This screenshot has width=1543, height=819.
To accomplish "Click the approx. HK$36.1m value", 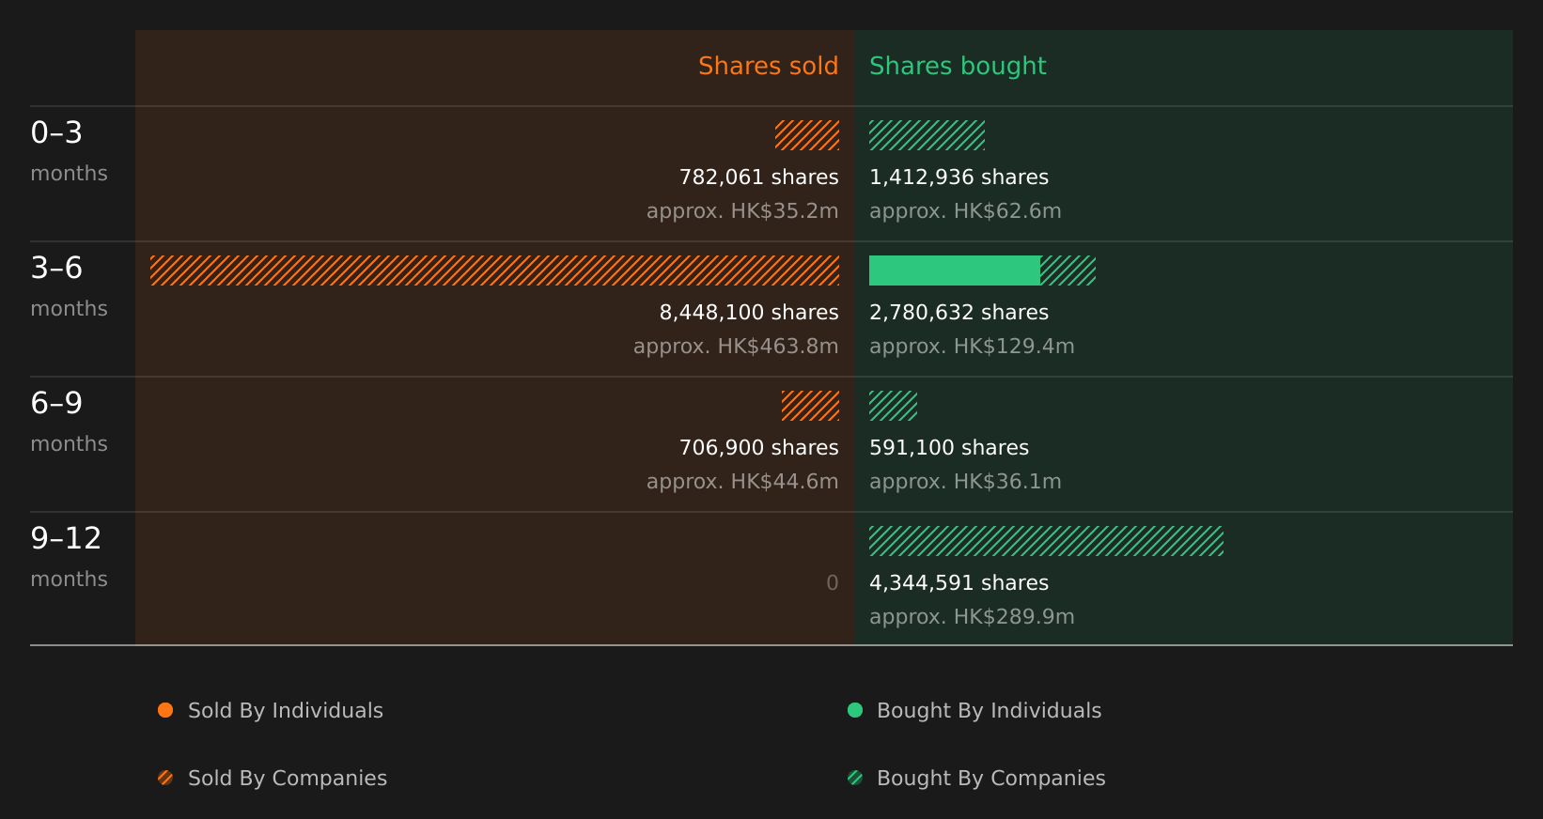I will (965, 481).
